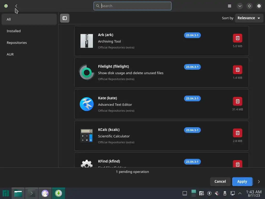
Task: Open the KFind gear icon
Action: click(86, 164)
